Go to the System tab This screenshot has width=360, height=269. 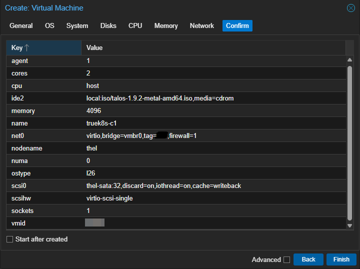[x=77, y=26]
